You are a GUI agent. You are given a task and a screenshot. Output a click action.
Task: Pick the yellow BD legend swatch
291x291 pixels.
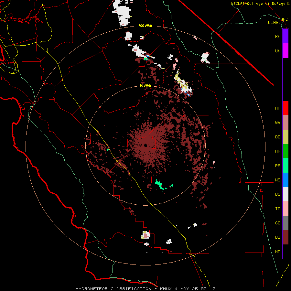(x=286, y=137)
